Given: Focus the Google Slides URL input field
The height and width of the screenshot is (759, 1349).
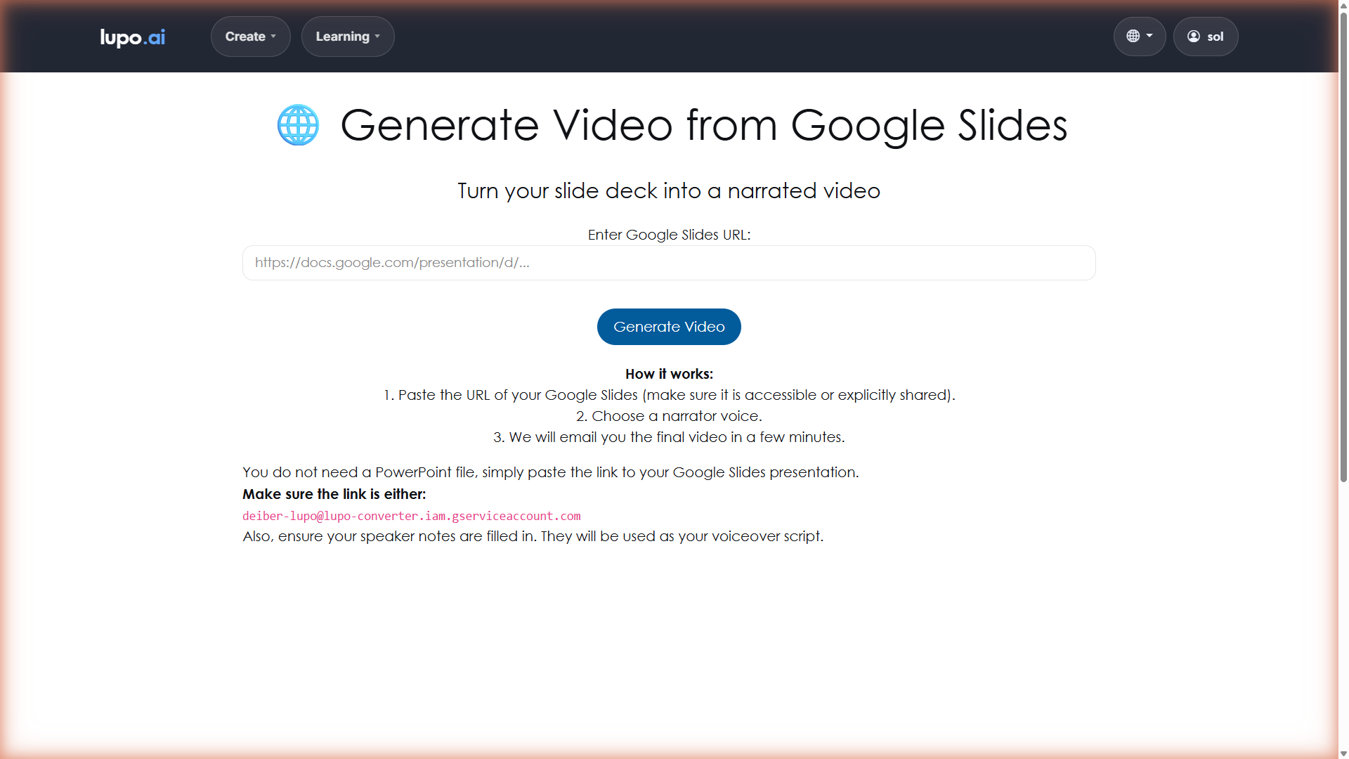Looking at the screenshot, I should (x=669, y=263).
